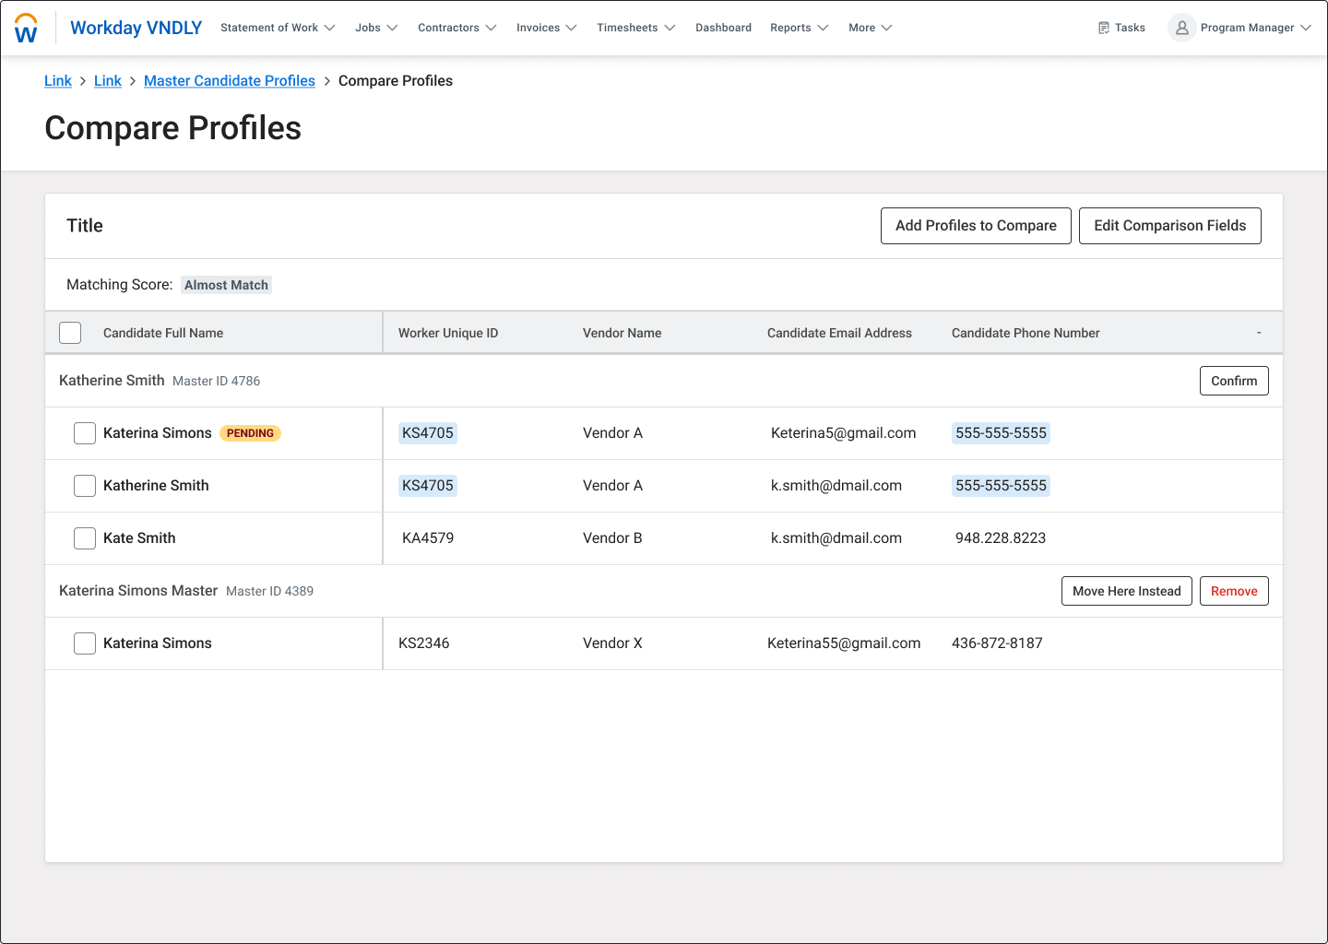The height and width of the screenshot is (944, 1328).
Task: Open the Invoices dropdown menu
Action: pos(546,28)
